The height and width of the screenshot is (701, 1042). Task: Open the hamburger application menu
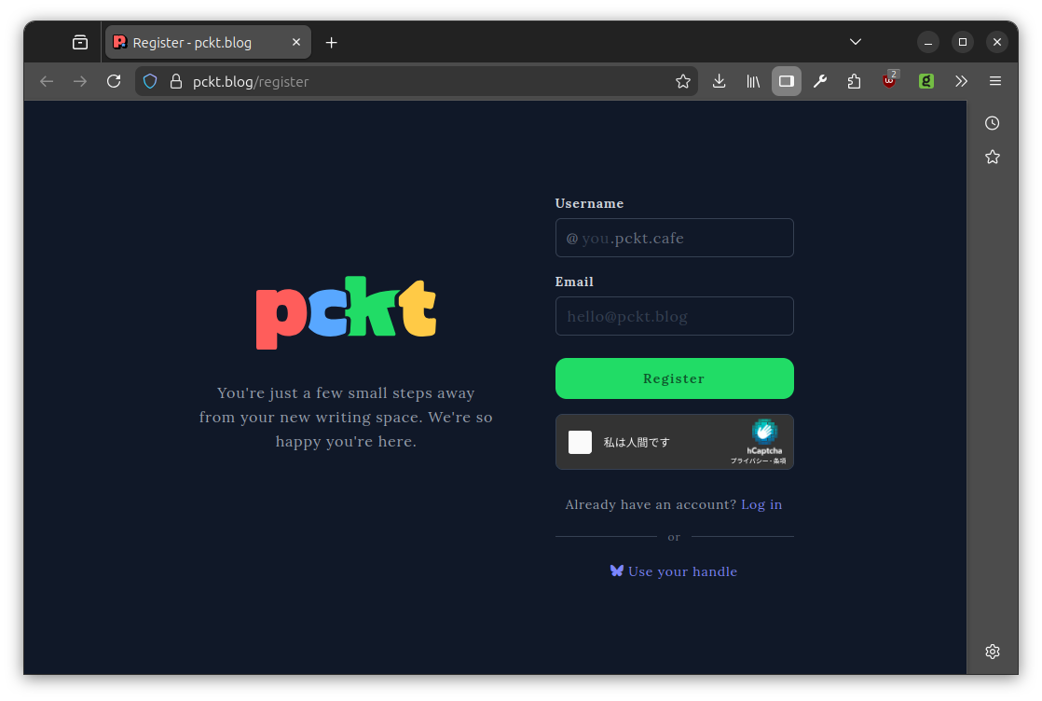point(995,81)
